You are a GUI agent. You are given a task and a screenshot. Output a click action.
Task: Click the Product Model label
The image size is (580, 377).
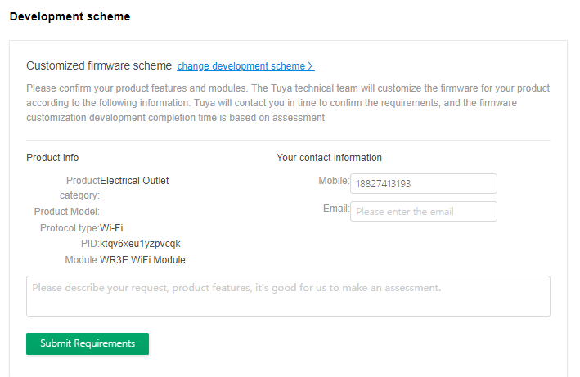pyautogui.click(x=66, y=212)
